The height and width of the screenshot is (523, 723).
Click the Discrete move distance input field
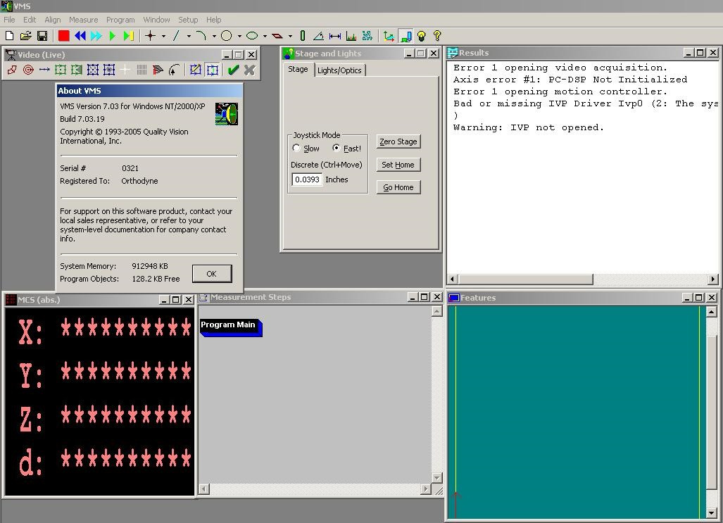point(307,179)
